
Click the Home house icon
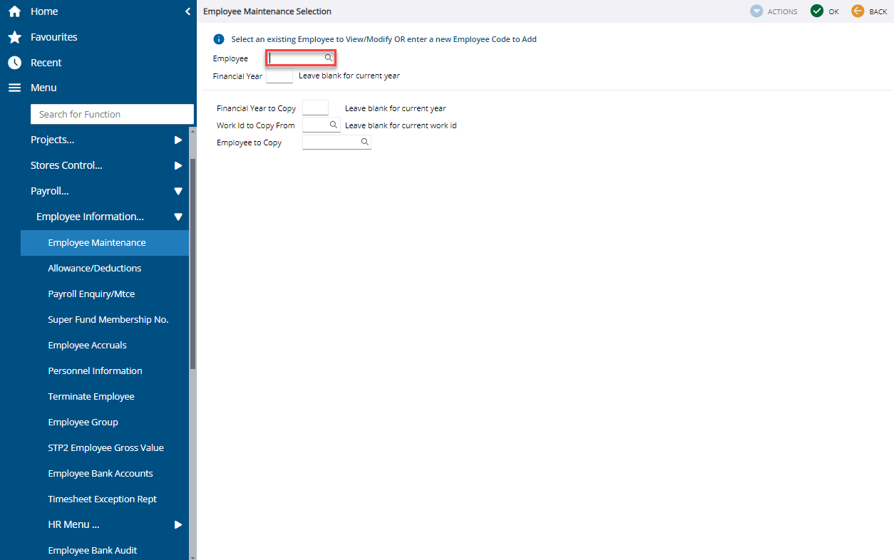14,11
